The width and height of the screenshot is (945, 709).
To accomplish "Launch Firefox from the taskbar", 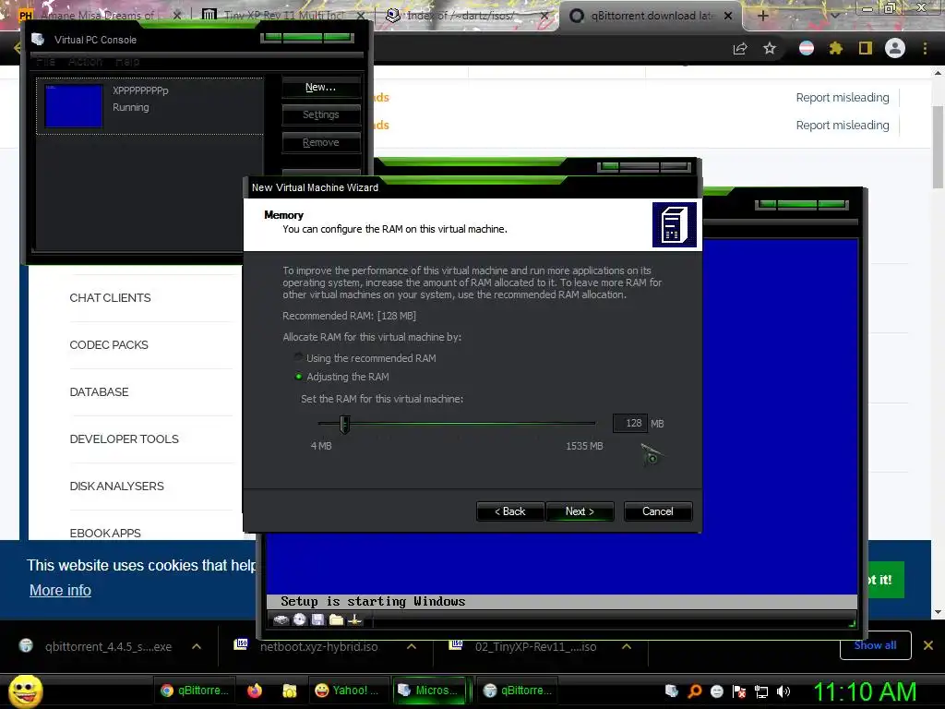I will point(255,691).
